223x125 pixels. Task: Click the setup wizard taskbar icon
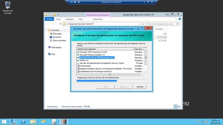pos(54,122)
